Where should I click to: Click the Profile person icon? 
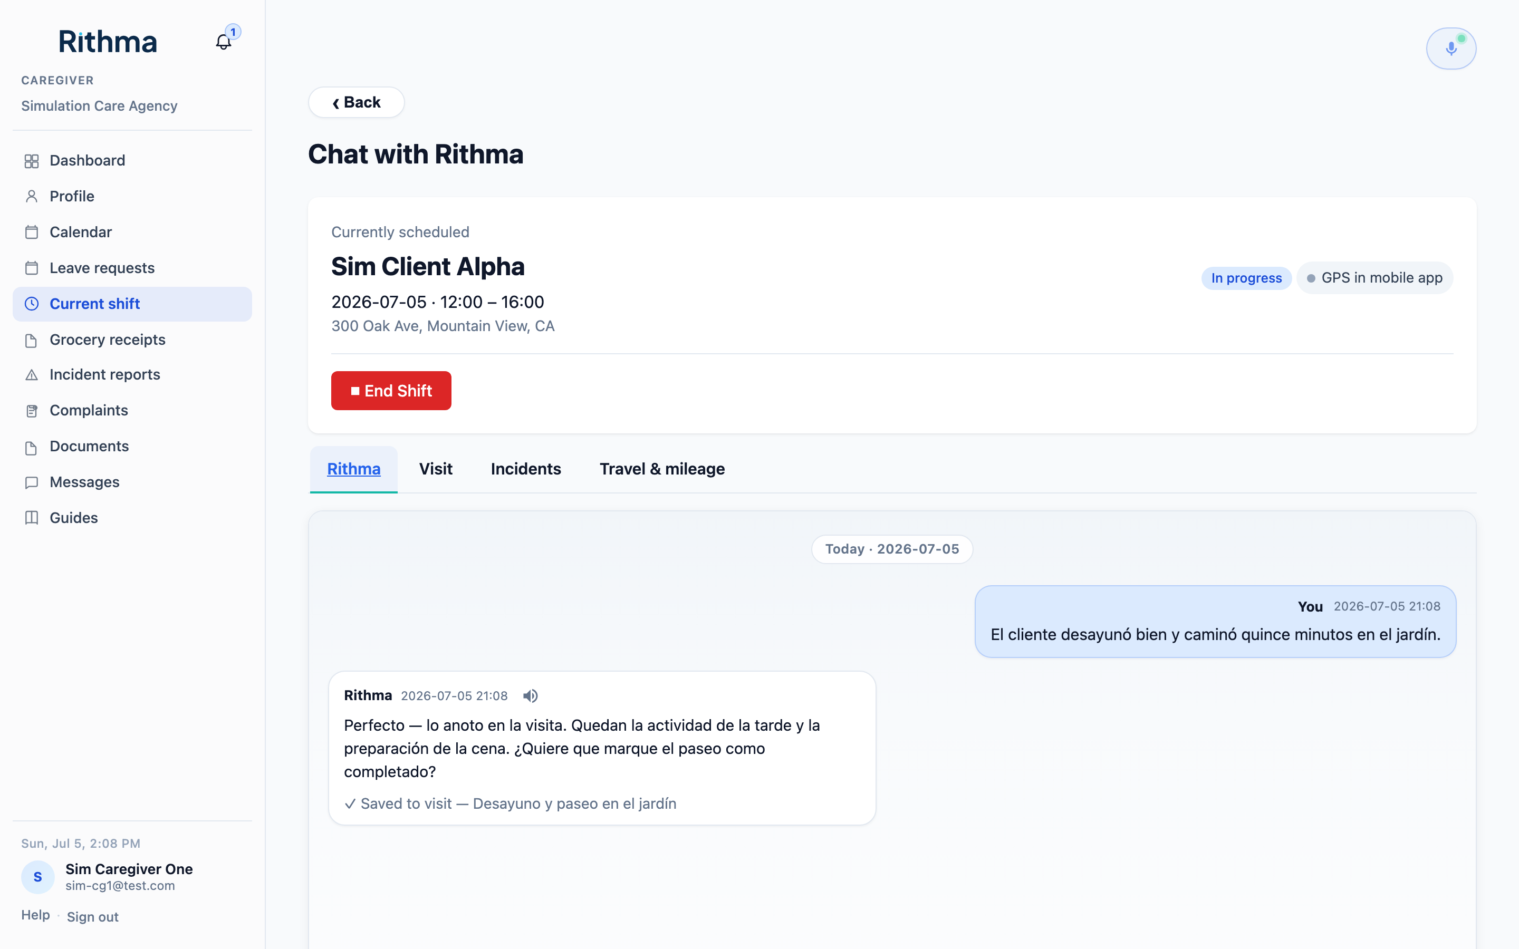click(32, 197)
